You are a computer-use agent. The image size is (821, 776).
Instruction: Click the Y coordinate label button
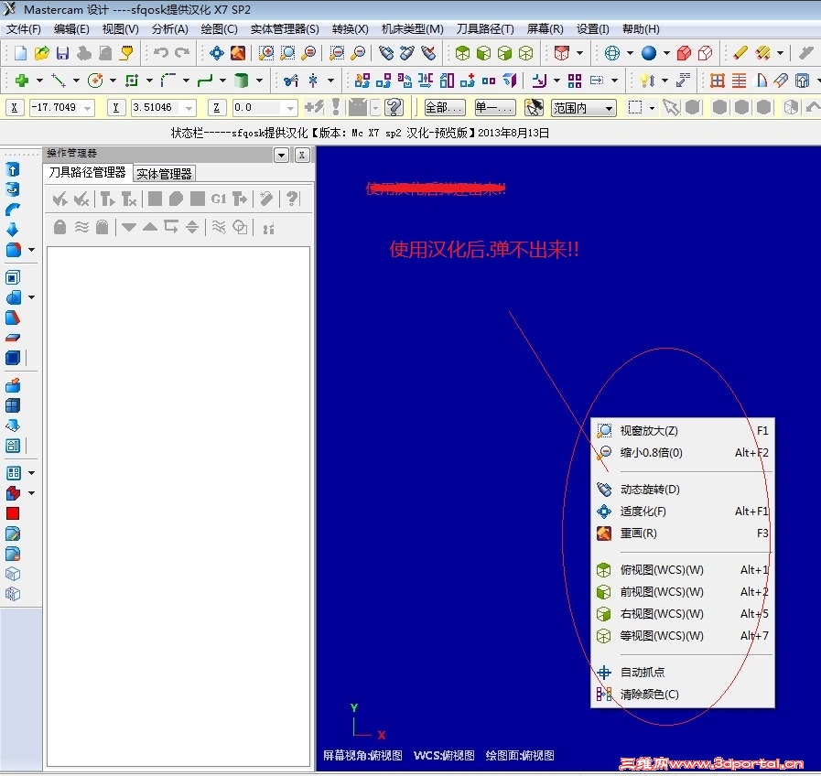(x=115, y=108)
